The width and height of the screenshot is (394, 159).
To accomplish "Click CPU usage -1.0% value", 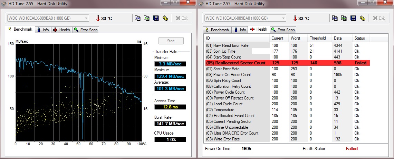I will pos(170,139).
